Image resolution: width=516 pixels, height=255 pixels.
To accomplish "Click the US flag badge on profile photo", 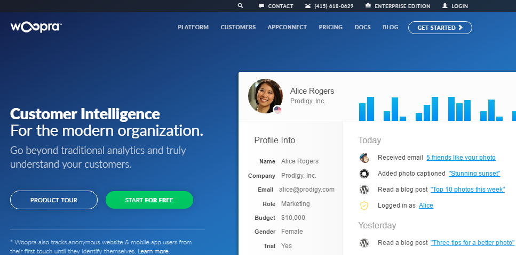I will coord(278,110).
